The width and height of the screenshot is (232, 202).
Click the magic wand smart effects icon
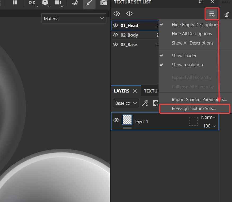coord(145,103)
